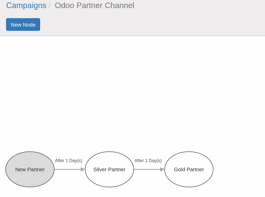265x197 pixels.
Task: Click the Odoo Partner Channel breadcrumb title
Action: click(x=94, y=6)
